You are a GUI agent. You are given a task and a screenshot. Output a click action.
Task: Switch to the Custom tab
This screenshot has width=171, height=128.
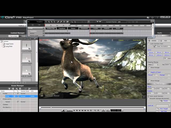click(x=23, y=36)
